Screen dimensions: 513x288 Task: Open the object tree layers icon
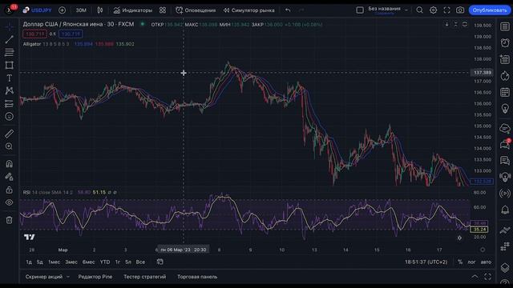tap(505, 268)
